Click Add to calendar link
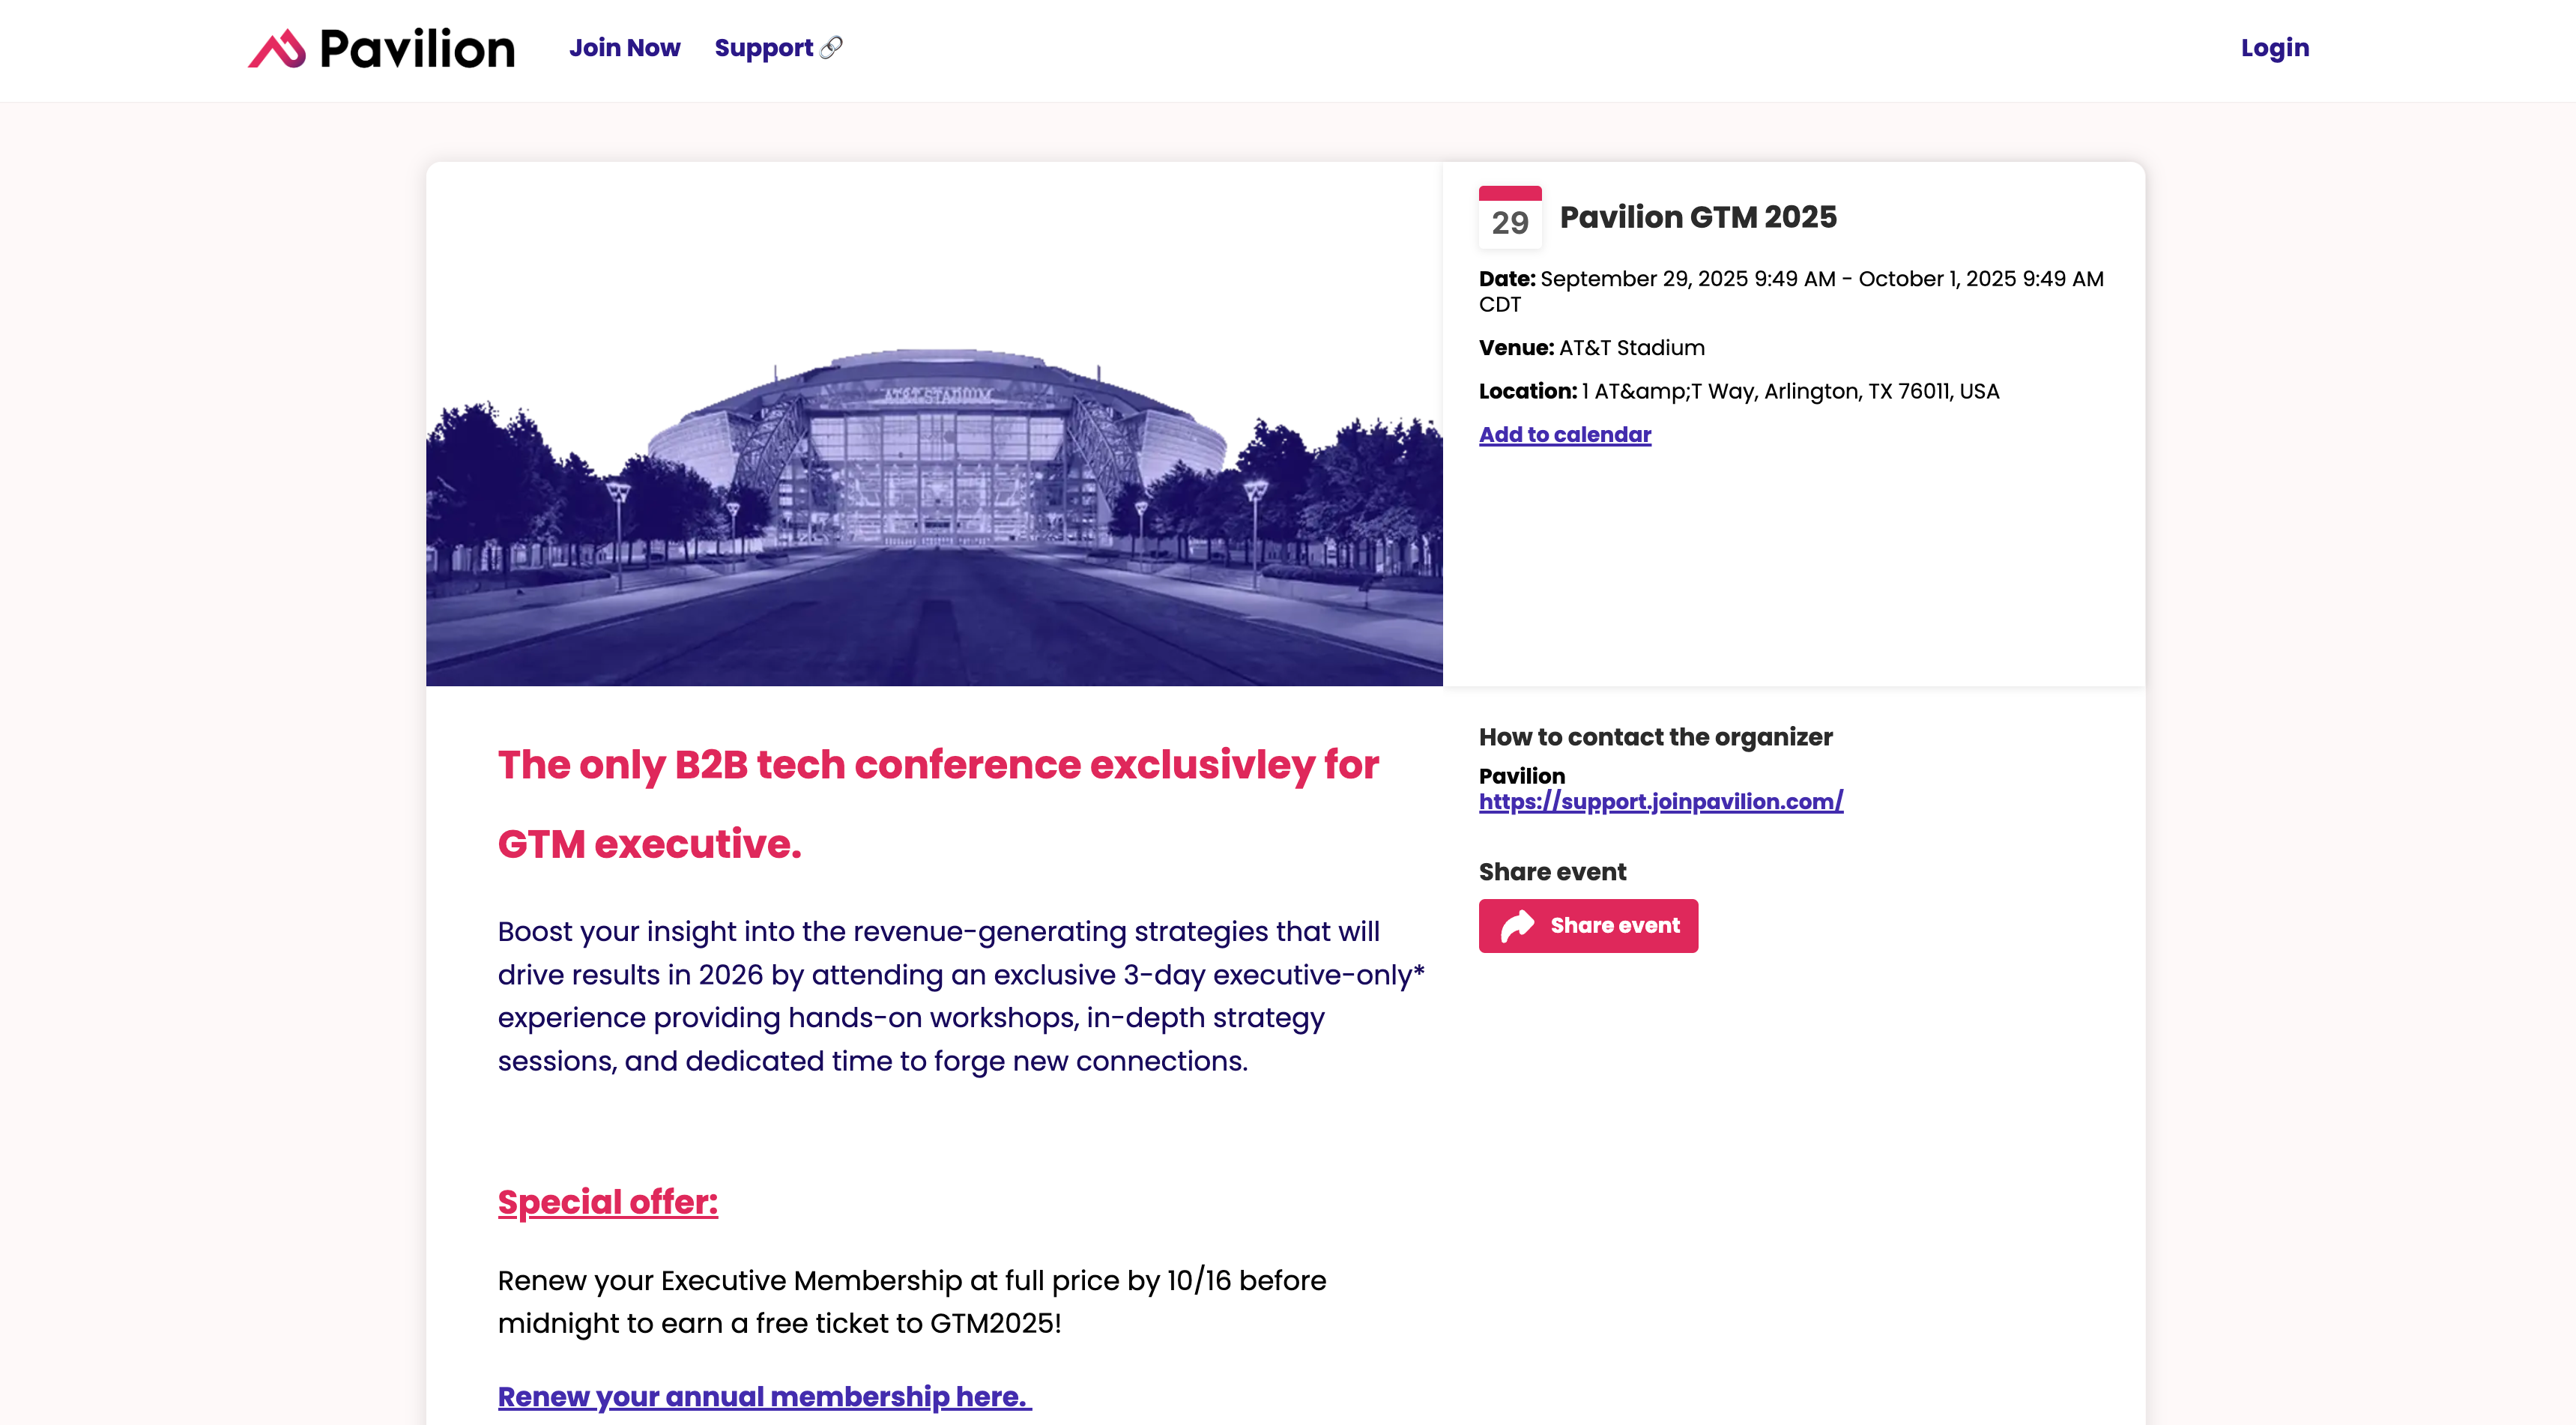Image resolution: width=2576 pixels, height=1425 pixels. 1564,434
